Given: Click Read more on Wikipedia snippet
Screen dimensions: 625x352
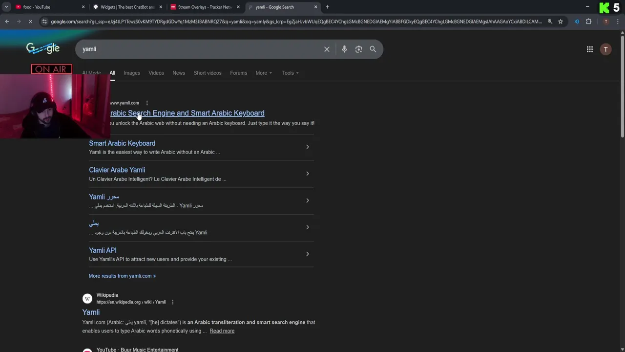Looking at the screenshot, I should pyautogui.click(x=222, y=331).
